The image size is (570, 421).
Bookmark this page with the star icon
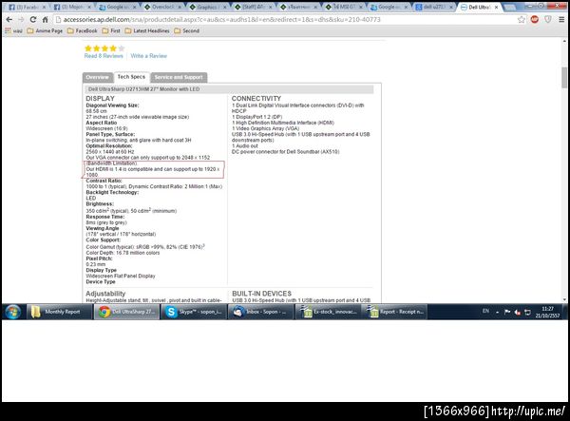(x=522, y=20)
